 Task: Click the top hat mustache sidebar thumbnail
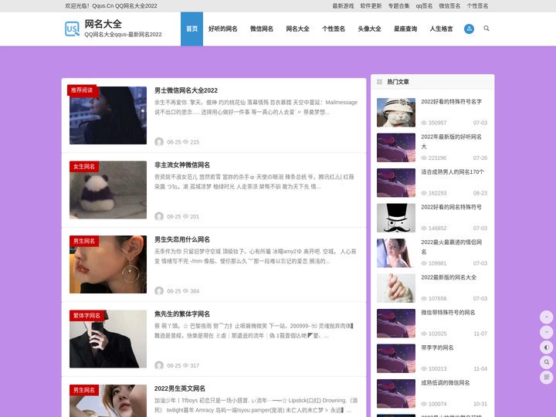(x=395, y=218)
